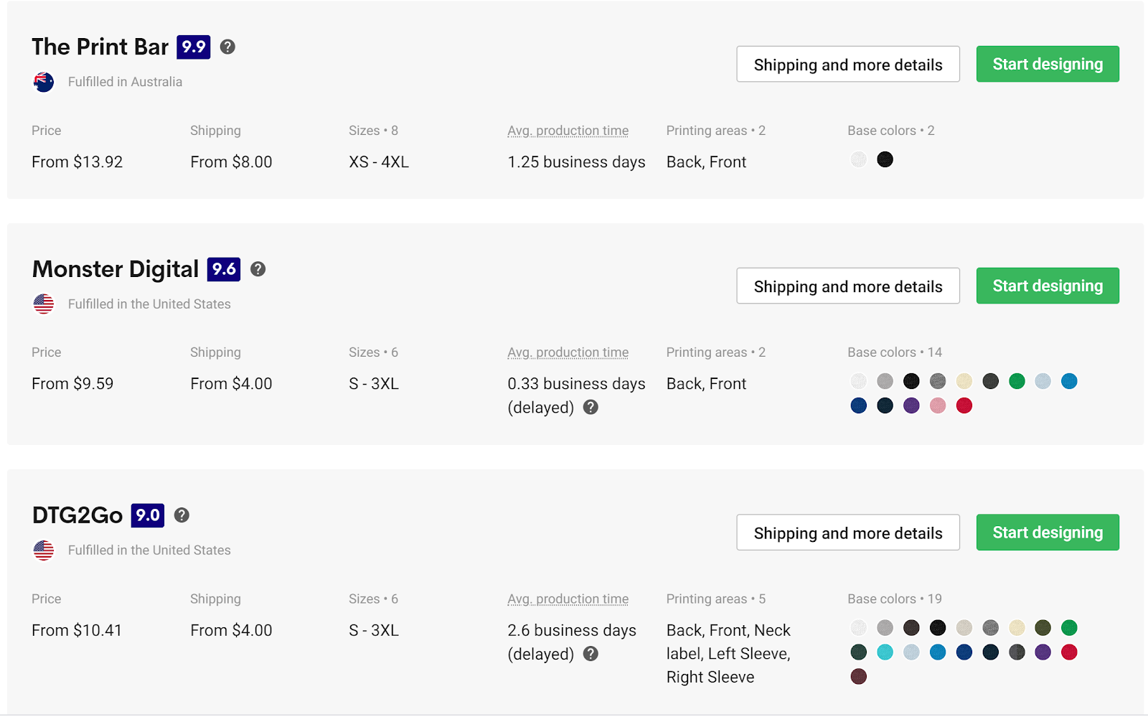This screenshot has height=717, width=1148.
Task: Choose the pink swatch under Monster Digital
Action: click(938, 406)
